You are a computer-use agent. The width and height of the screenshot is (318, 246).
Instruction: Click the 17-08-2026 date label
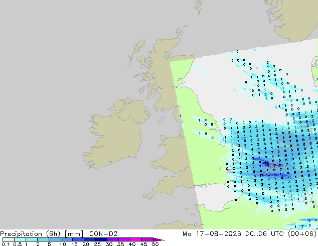pos(218,234)
